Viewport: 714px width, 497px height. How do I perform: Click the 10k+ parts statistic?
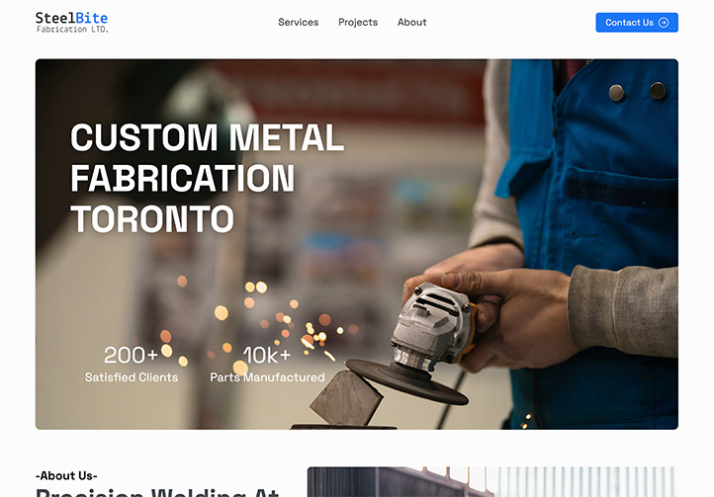[267, 355]
